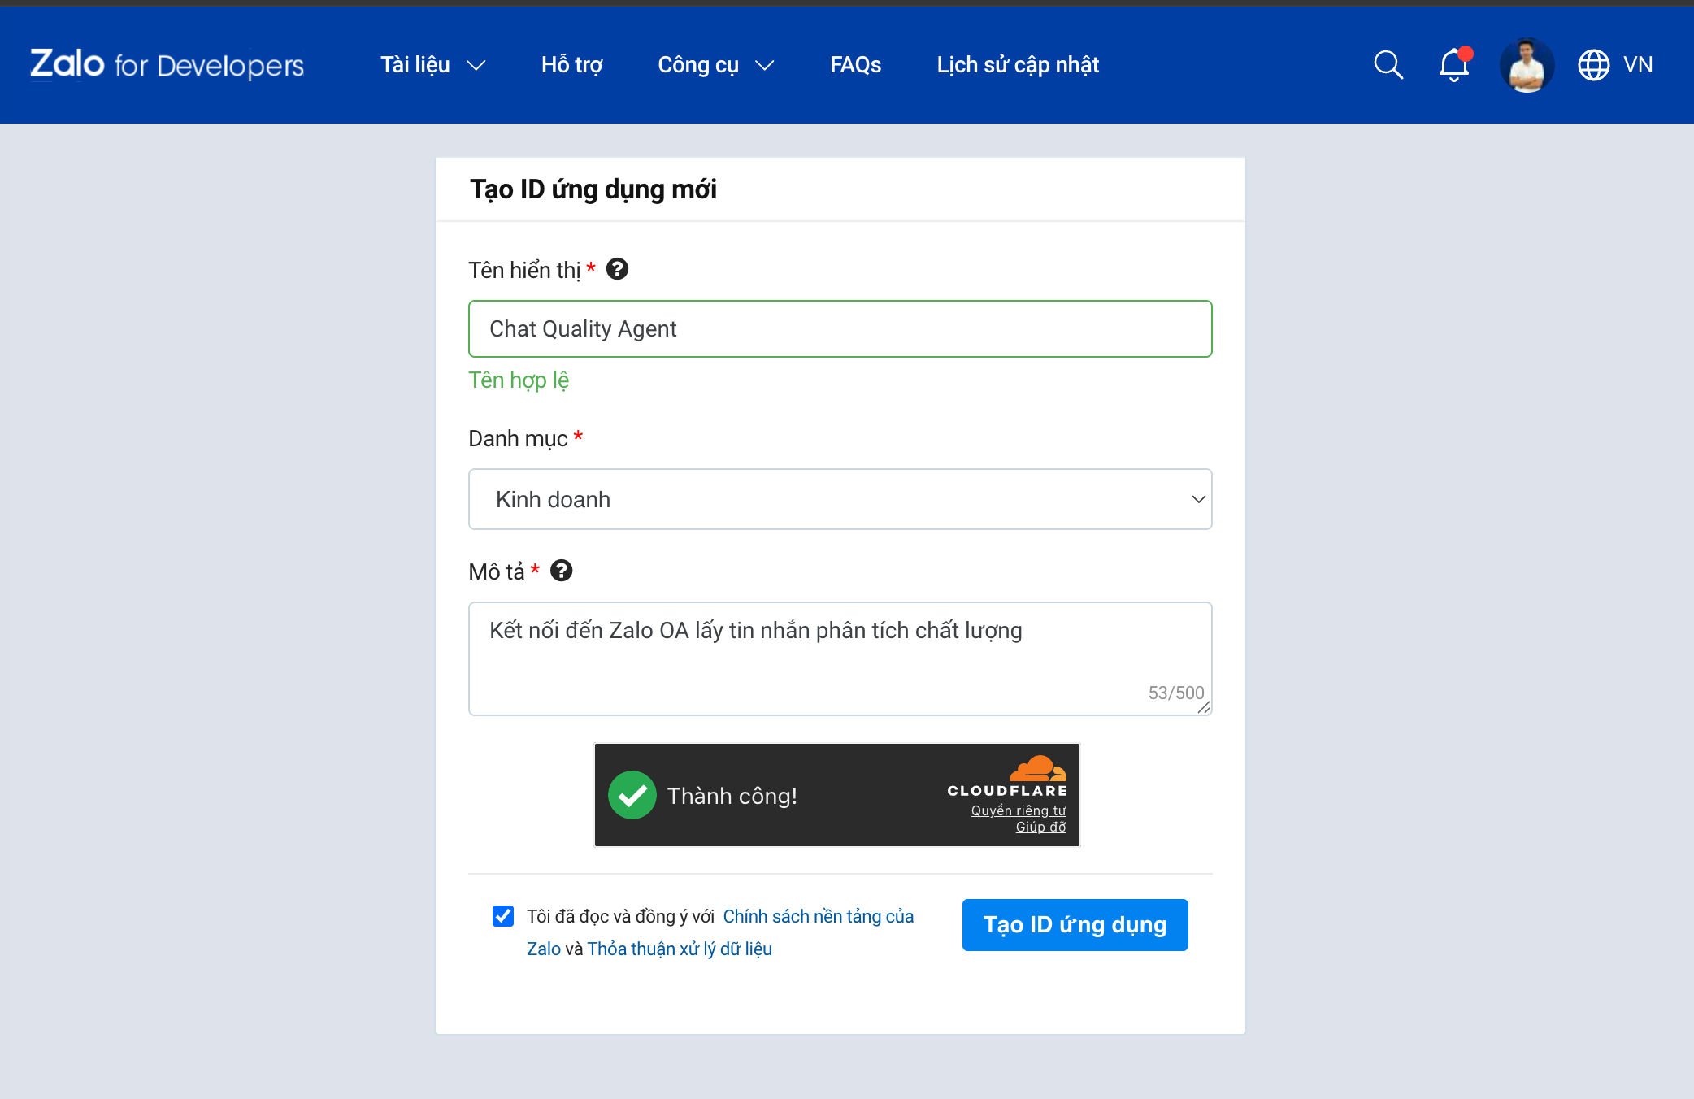Open the Danh mục Kinh doanh dropdown
Image resolution: width=1694 pixels, height=1099 pixels.
coord(840,499)
